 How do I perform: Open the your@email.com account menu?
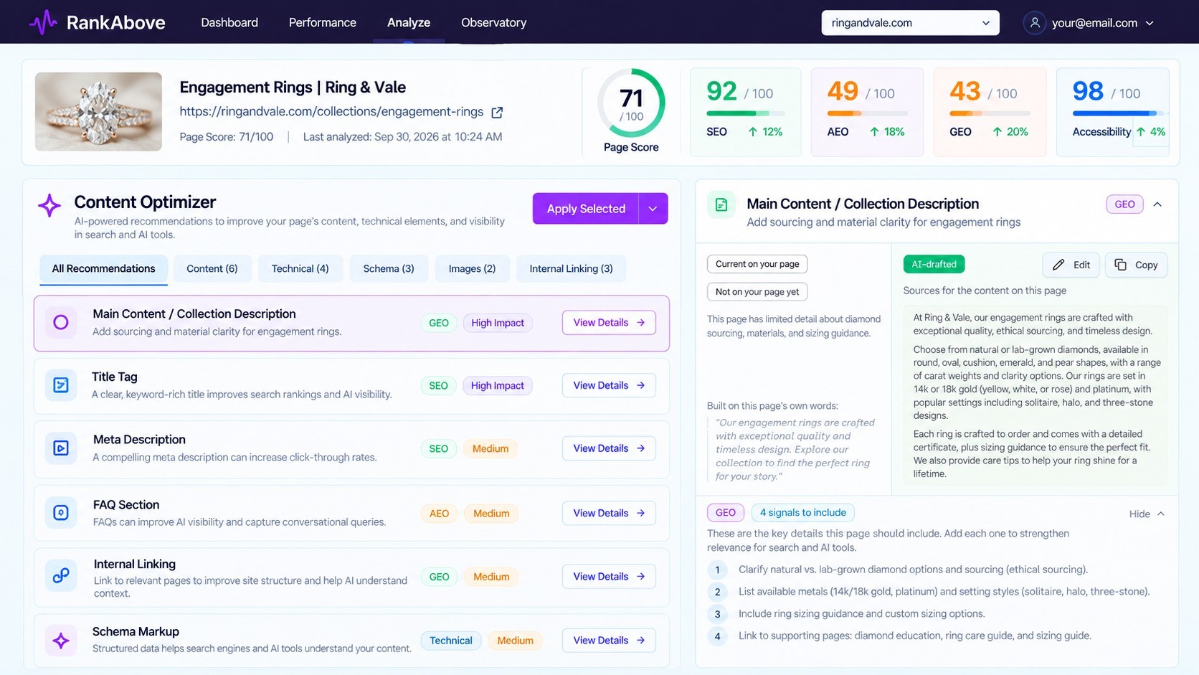[1089, 23]
